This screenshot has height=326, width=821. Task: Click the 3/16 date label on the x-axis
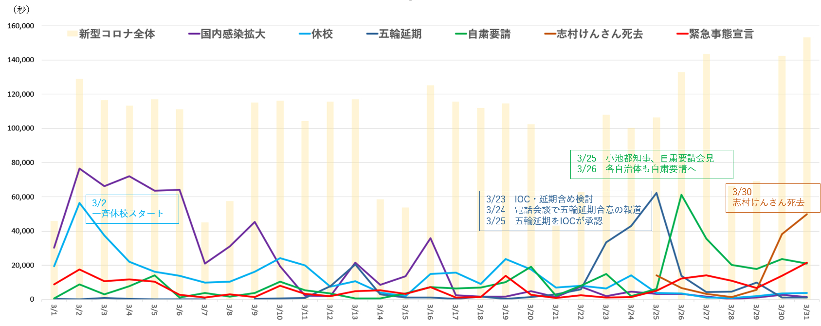[430, 312]
